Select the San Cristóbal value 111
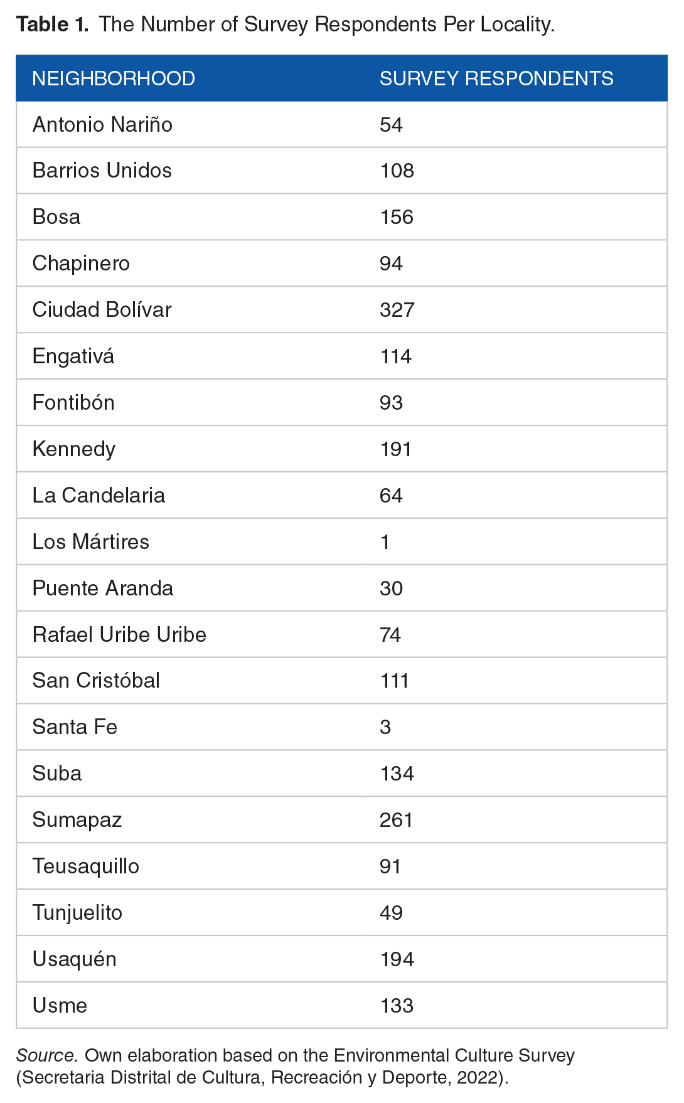 click(x=395, y=681)
